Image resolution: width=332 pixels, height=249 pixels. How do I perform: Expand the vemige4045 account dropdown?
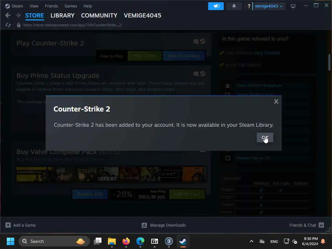pos(269,6)
